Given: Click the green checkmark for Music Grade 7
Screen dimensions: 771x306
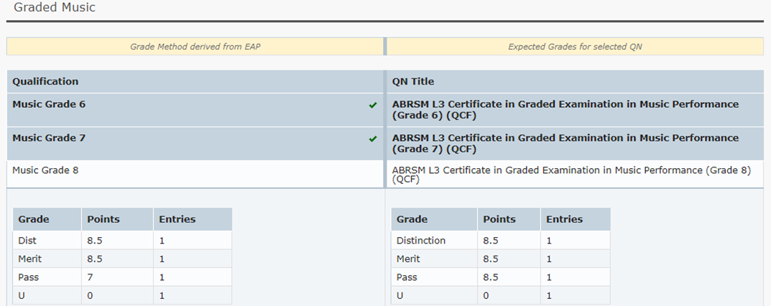Looking at the screenshot, I should 373,139.
